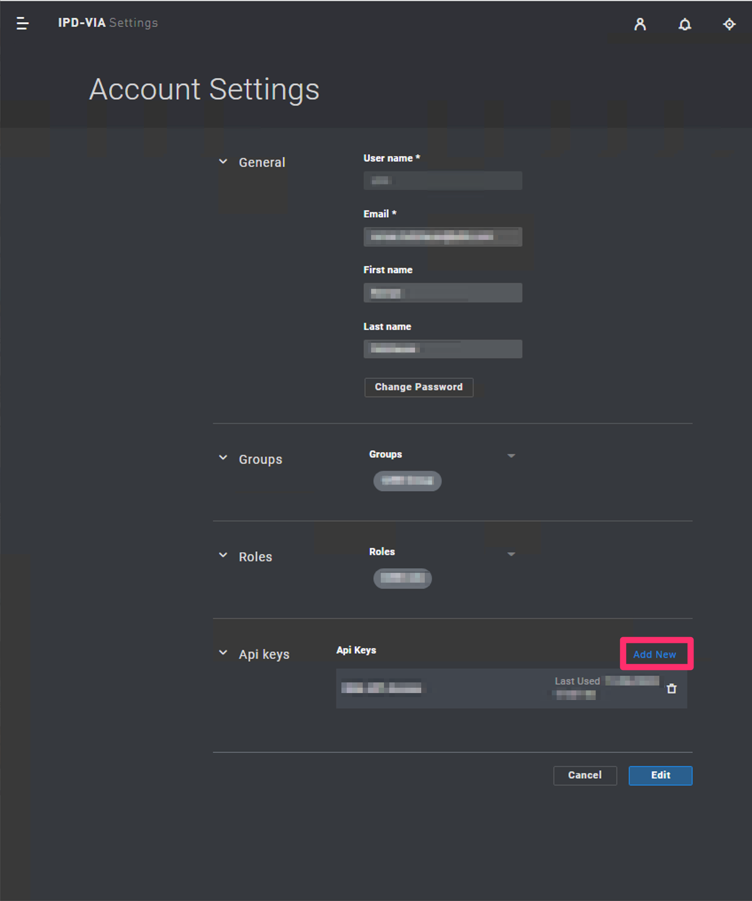
Task: Collapse the General section chevron
Action: point(223,162)
